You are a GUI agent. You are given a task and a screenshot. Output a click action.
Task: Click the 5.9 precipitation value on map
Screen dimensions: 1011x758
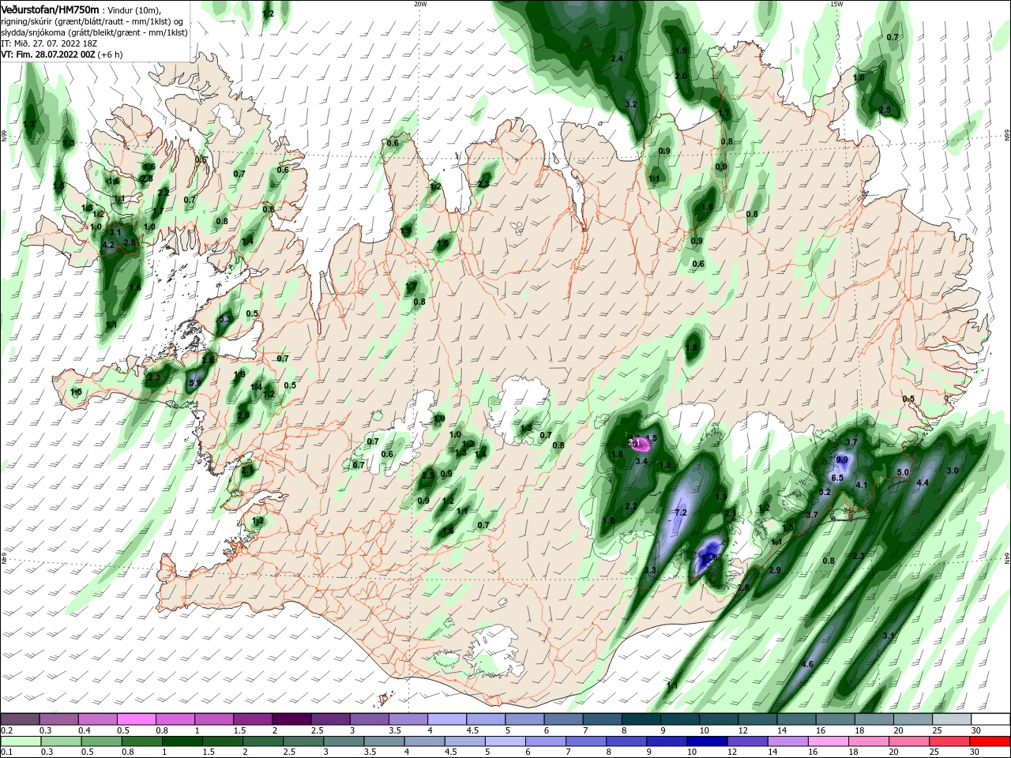[x=195, y=383]
